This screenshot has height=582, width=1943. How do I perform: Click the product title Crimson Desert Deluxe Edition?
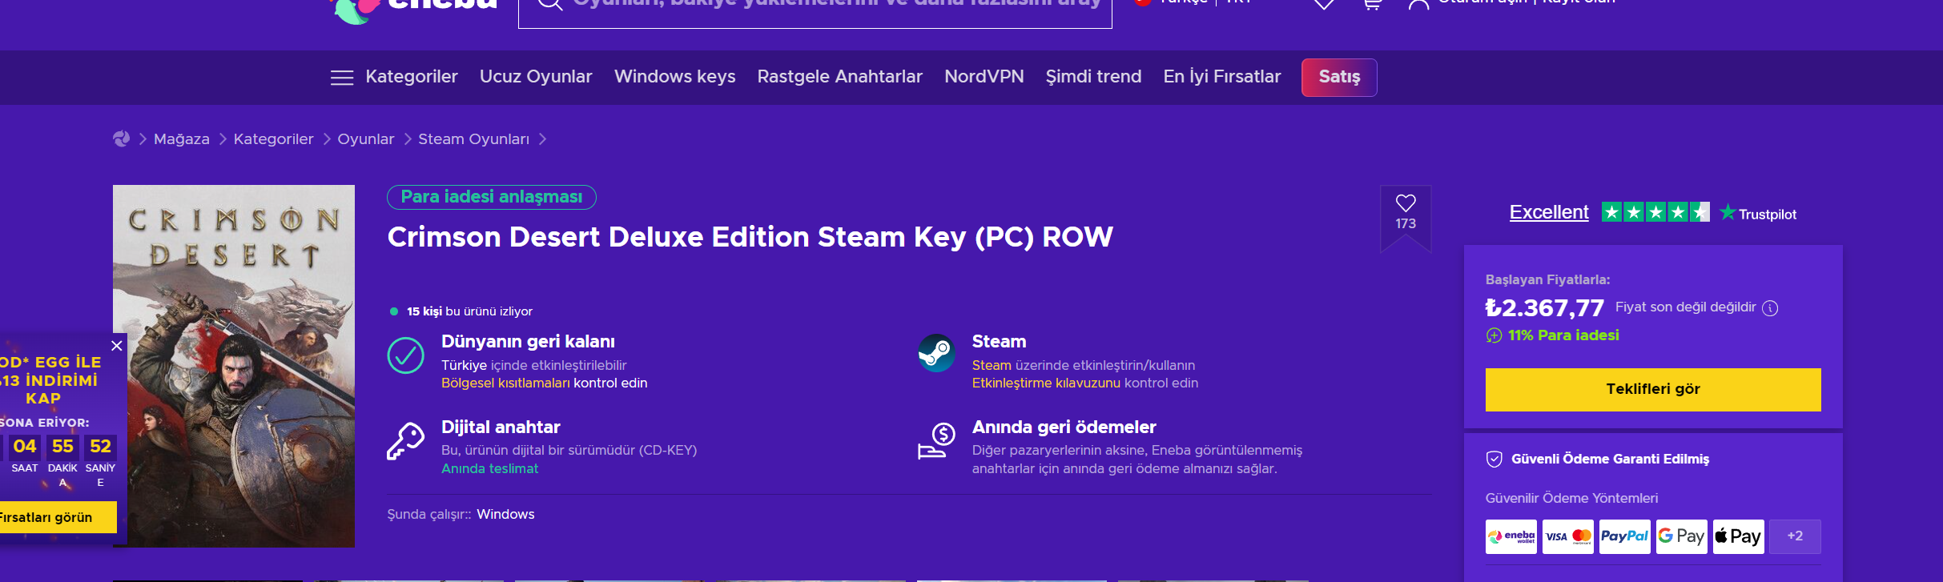[750, 237]
